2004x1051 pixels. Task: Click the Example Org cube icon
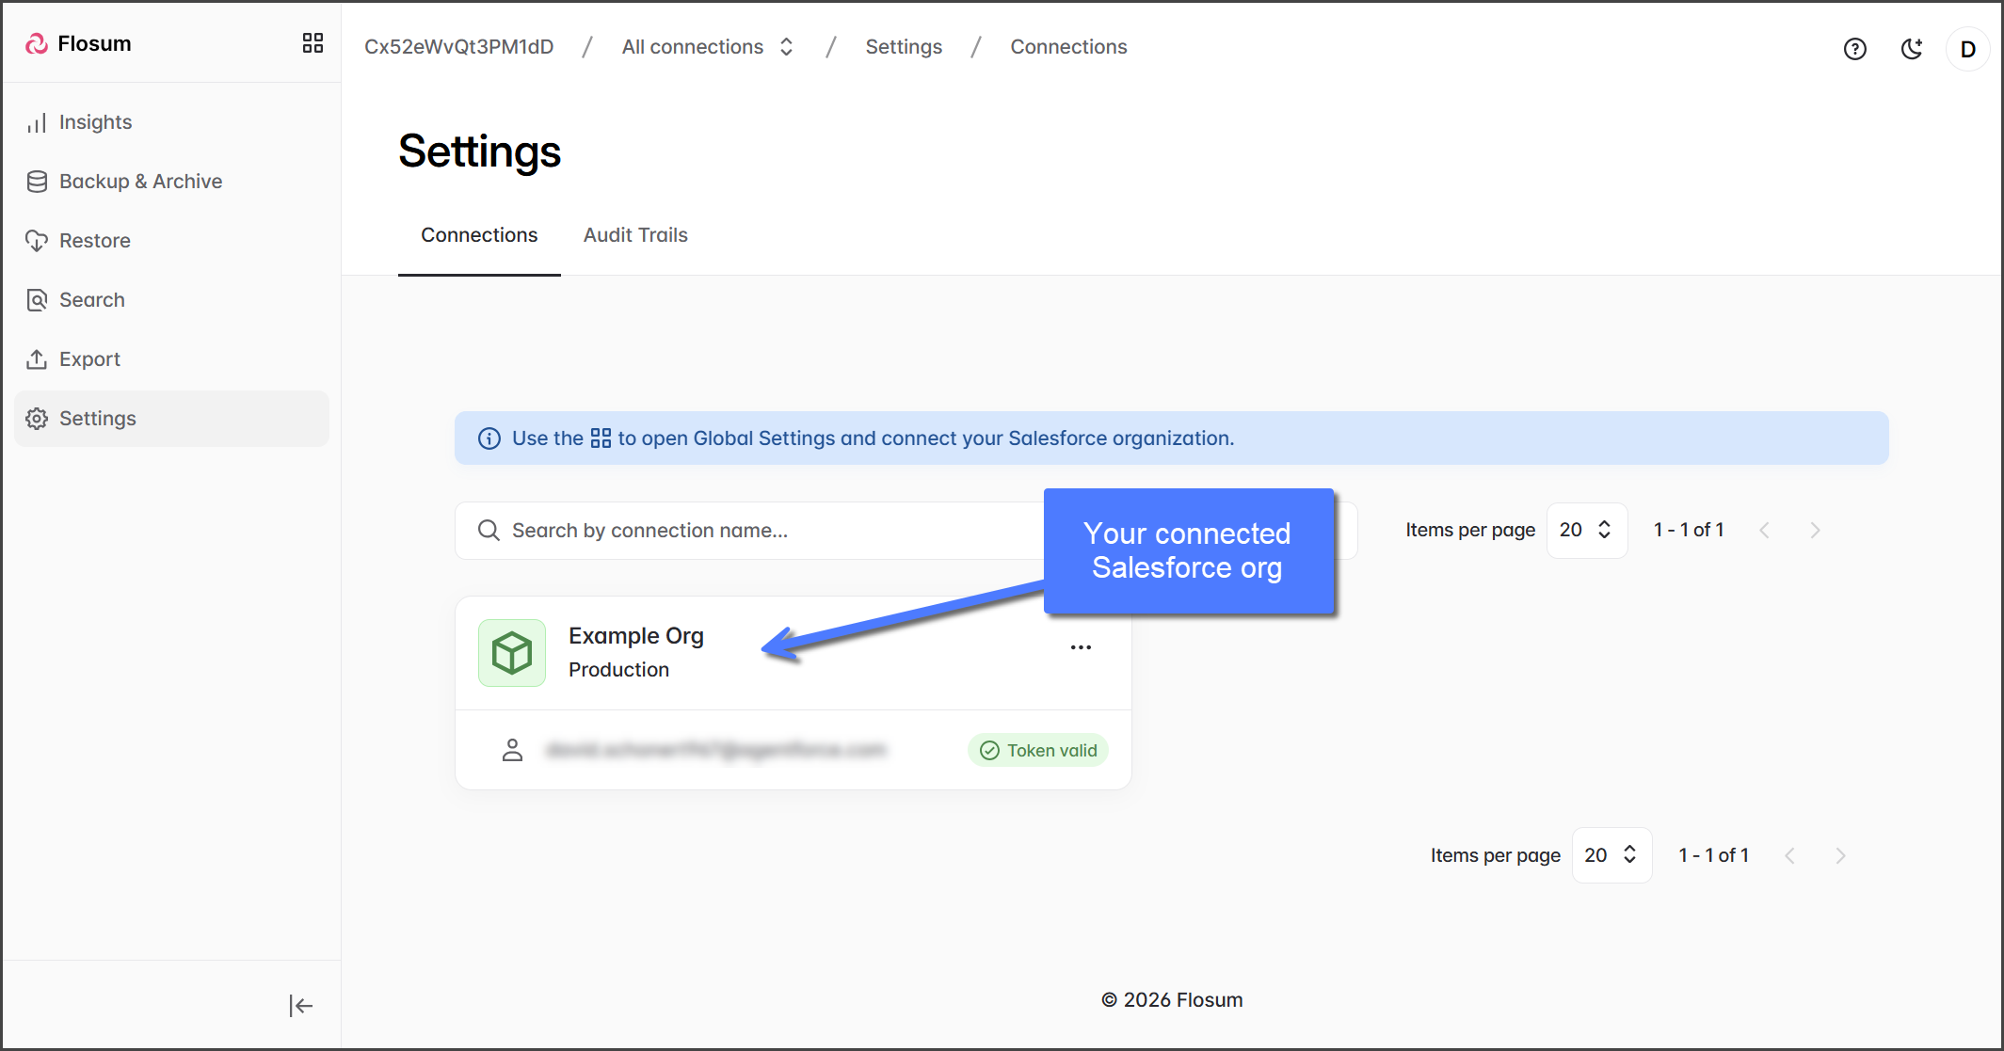pyautogui.click(x=512, y=652)
